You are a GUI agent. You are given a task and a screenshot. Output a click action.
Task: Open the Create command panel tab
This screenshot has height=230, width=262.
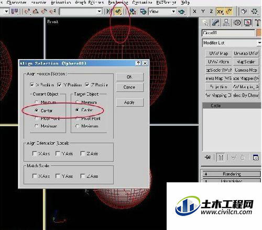(x=205, y=23)
